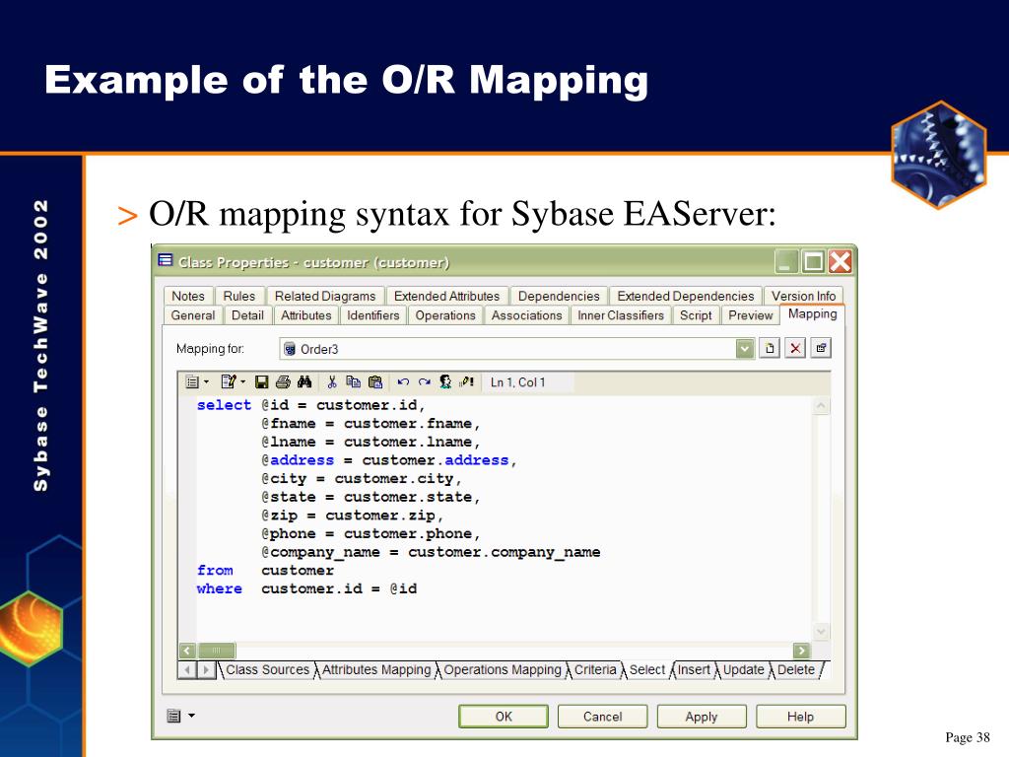Click the Apply button

(702, 717)
